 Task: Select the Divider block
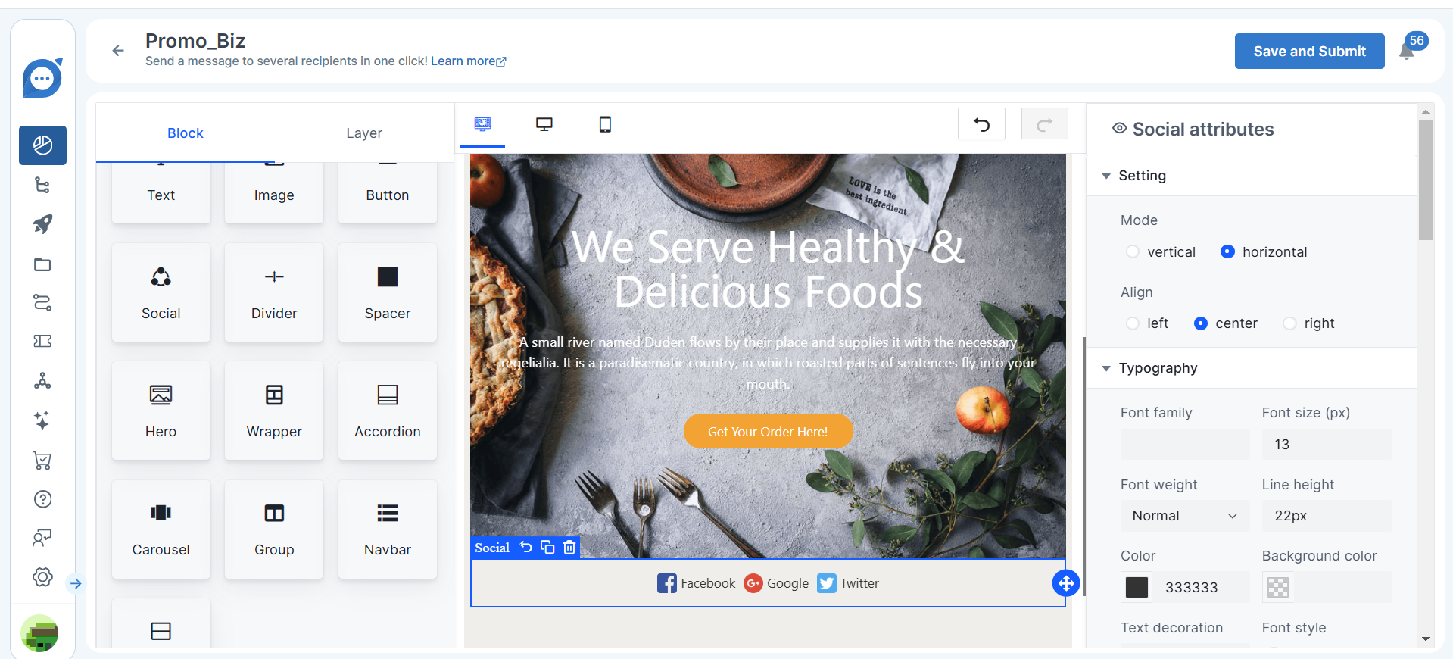274,292
